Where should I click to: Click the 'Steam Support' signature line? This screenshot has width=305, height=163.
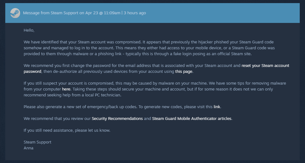[37, 142]
